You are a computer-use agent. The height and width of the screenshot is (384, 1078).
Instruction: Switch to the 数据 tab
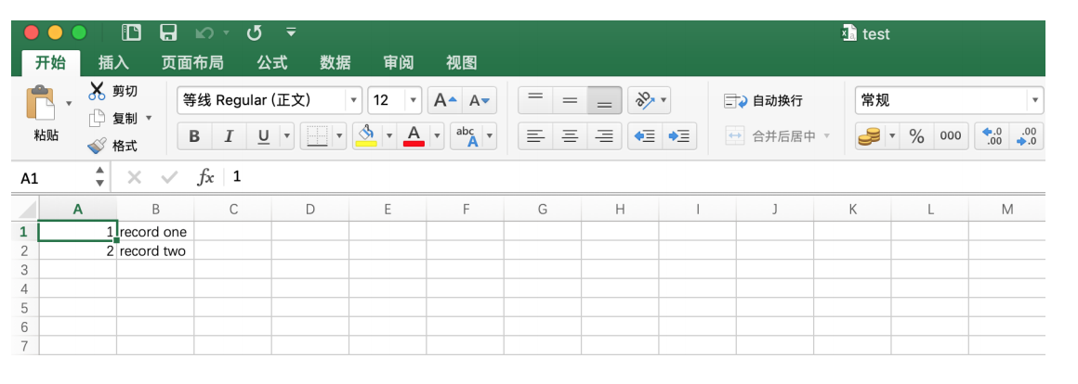[x=335, y=63]
